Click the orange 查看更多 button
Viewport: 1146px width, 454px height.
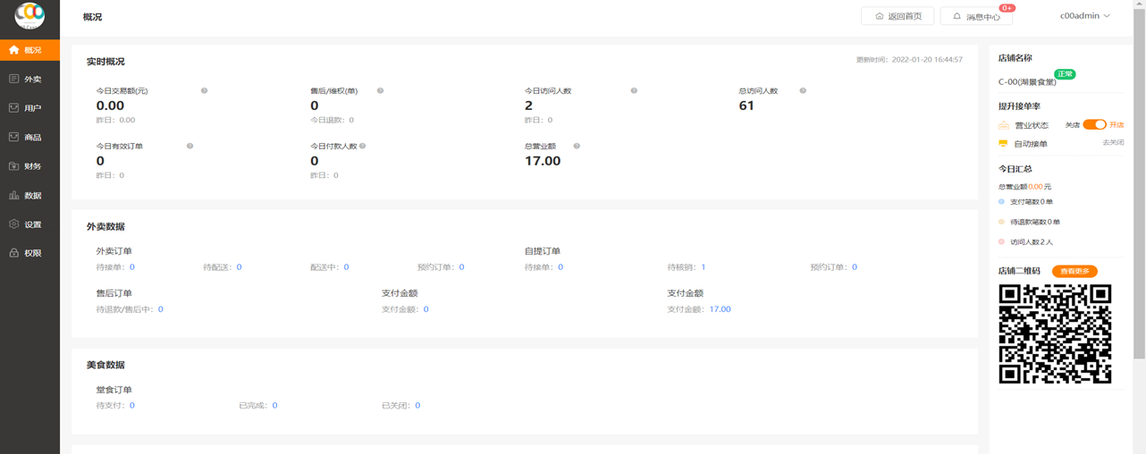(x=1074, y=271)
